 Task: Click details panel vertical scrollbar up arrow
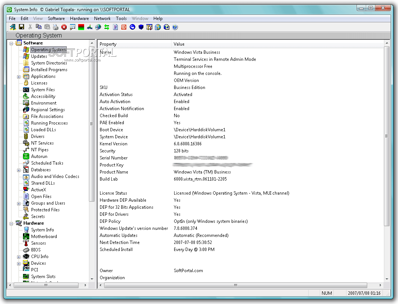387,43
